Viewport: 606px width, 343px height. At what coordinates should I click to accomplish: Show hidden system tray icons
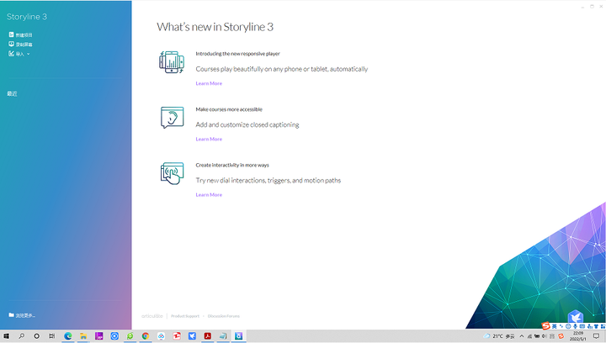pyautogui.click(x=522, y=336)
